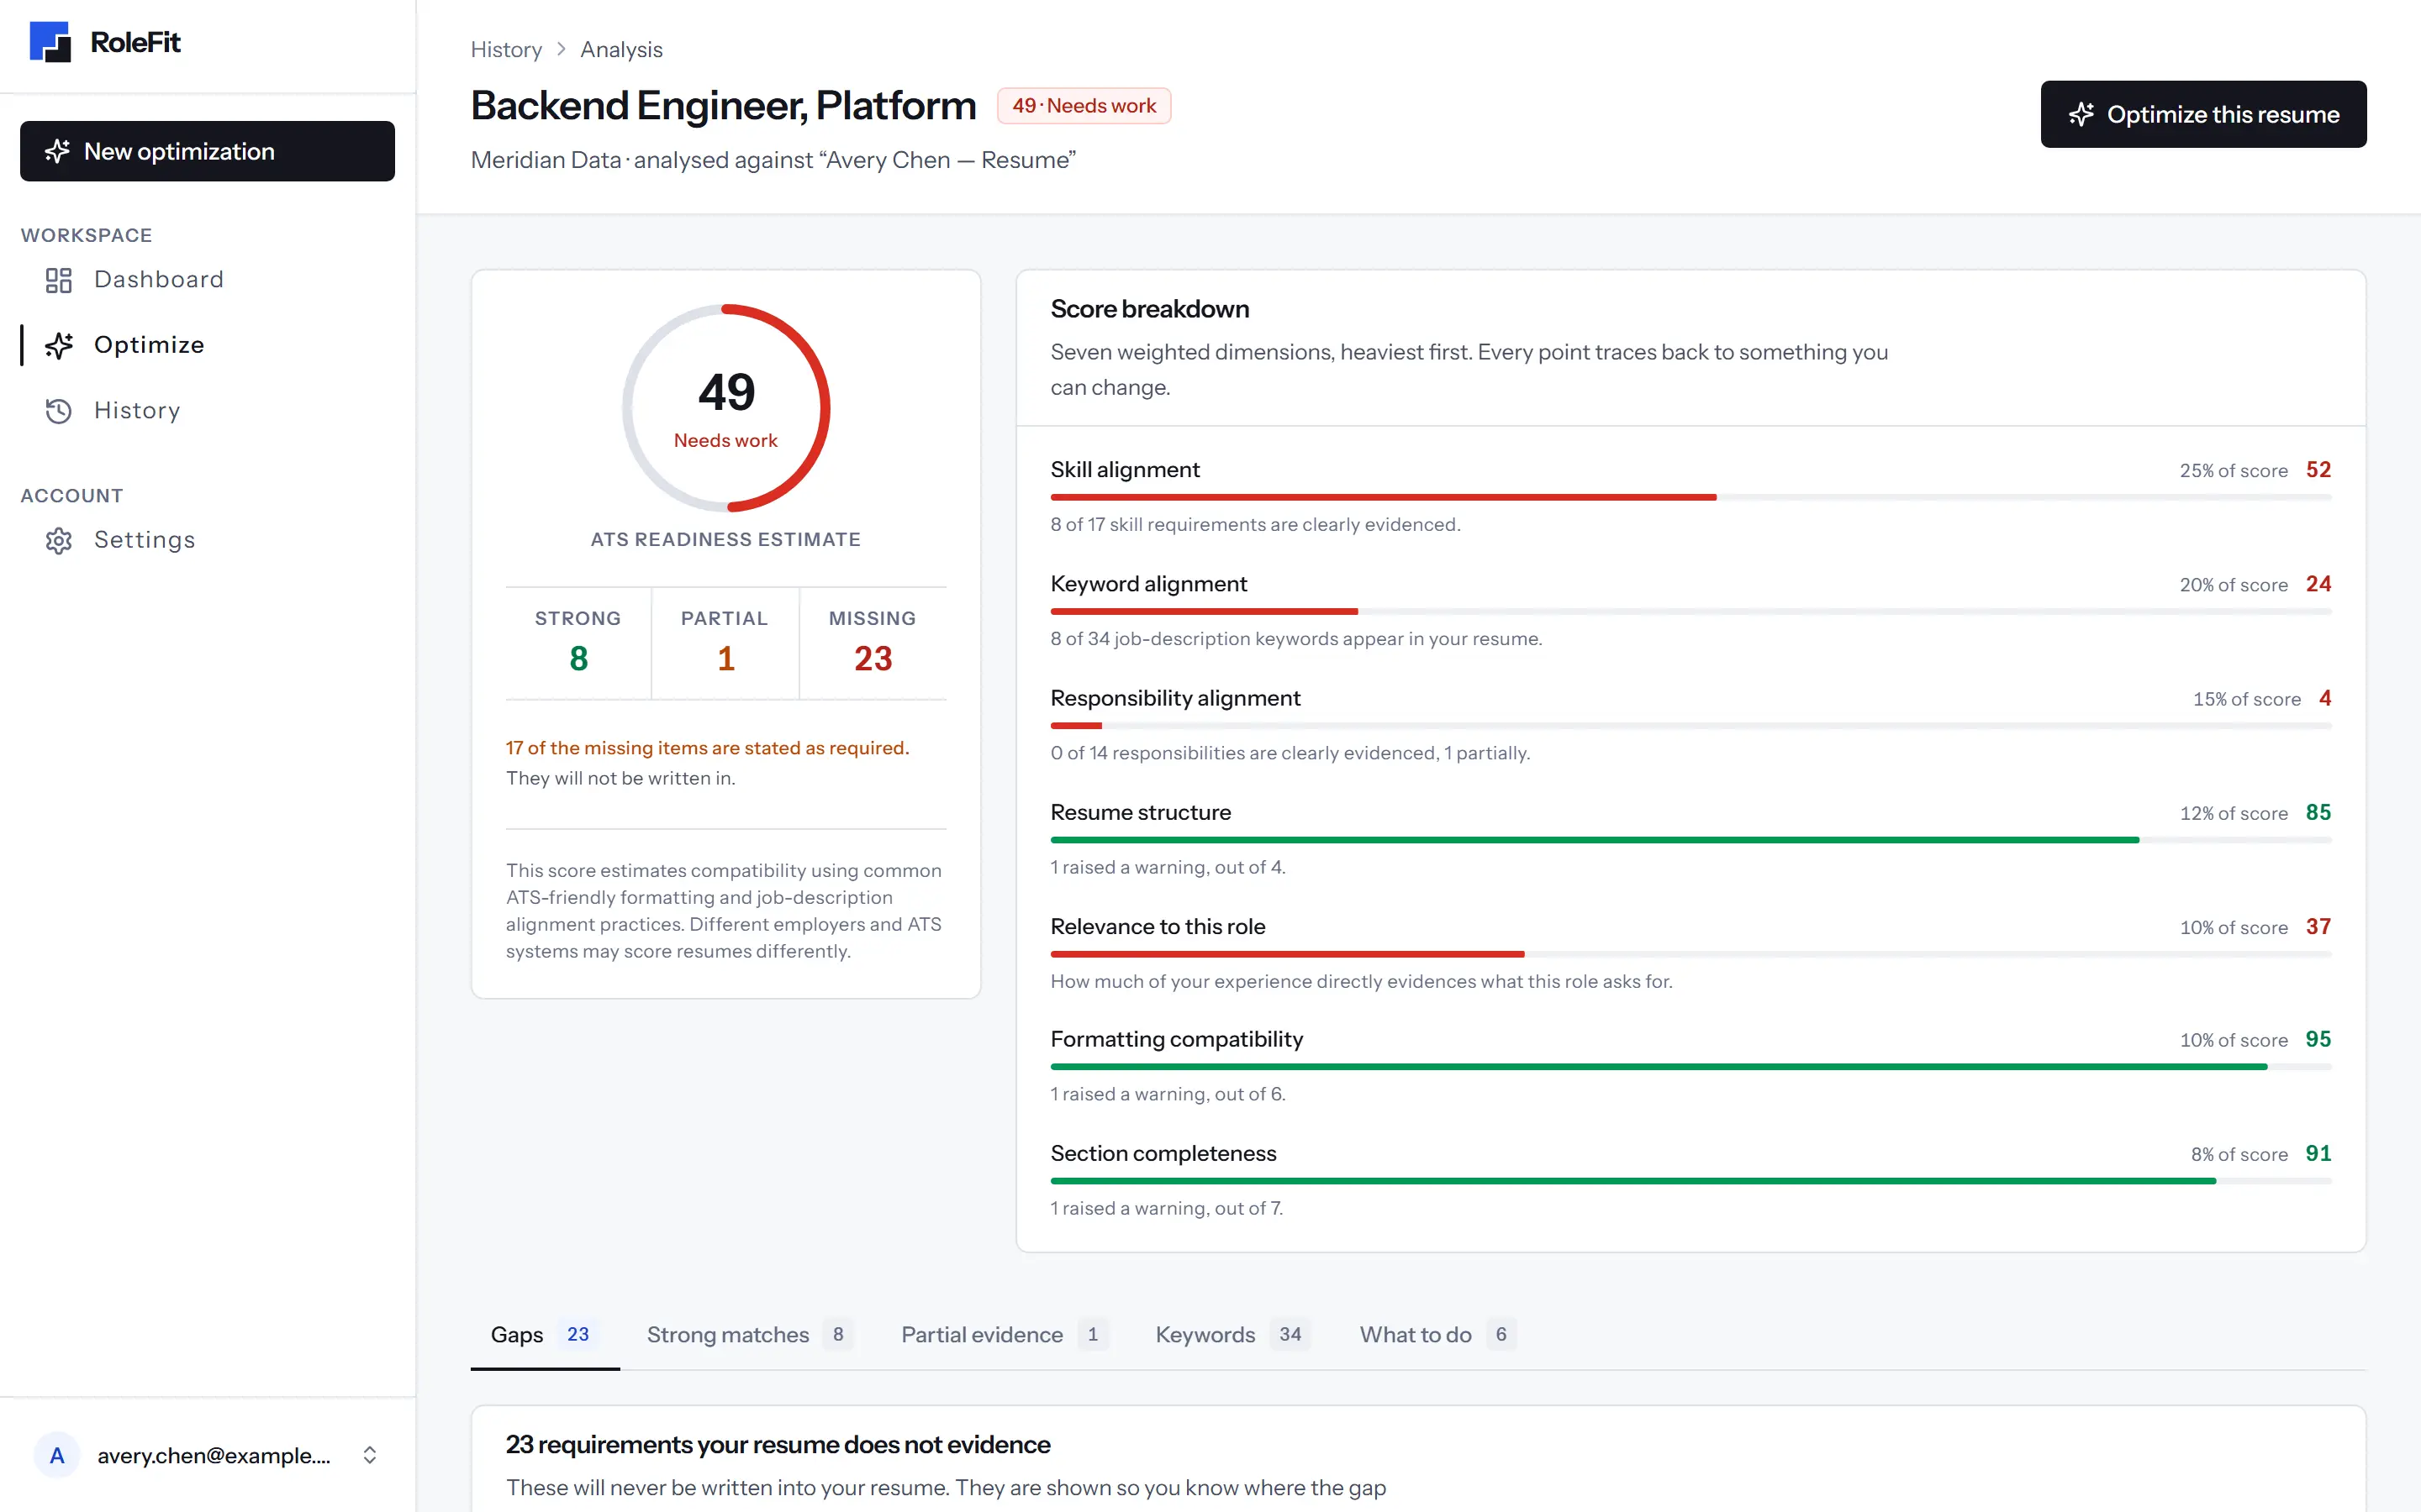Viewport: 2421px width, 1512px height.
Task: Click the Formatting compatibility title
Action: click(1177, 1040)
